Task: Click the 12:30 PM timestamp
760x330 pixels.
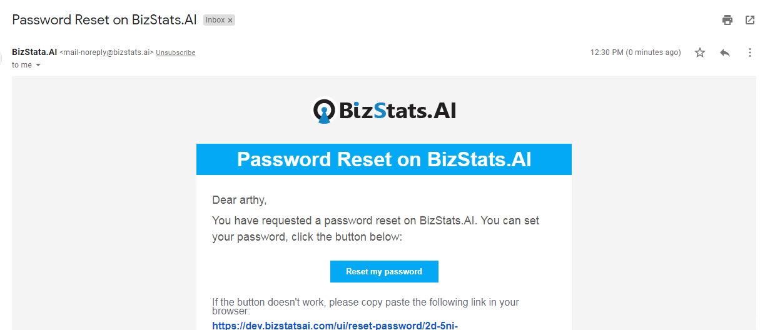Action: point(636,52)
